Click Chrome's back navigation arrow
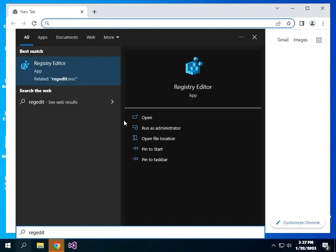Screen dimensions: 336x252 pyautogui.click(x=13, y=23)
